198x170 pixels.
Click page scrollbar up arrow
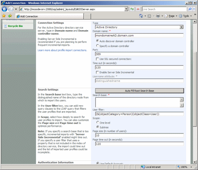(195, 21)
